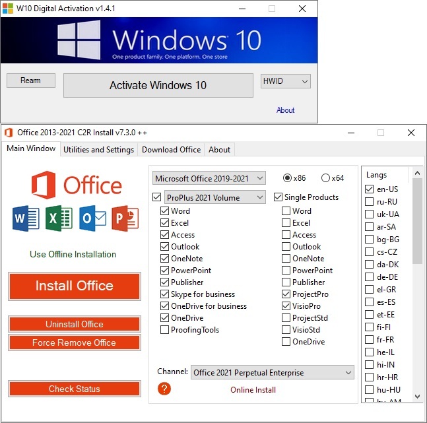The height and width of the screenshot is (423, 427).
Task: Switch to the Main Window tab
Action: click(x=31, y=148)
